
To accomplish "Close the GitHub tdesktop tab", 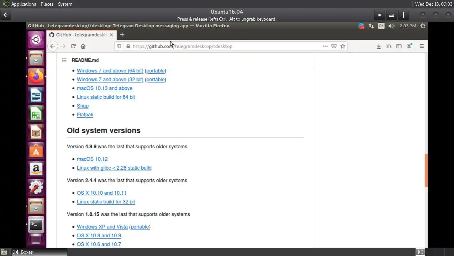I will 111,35.
